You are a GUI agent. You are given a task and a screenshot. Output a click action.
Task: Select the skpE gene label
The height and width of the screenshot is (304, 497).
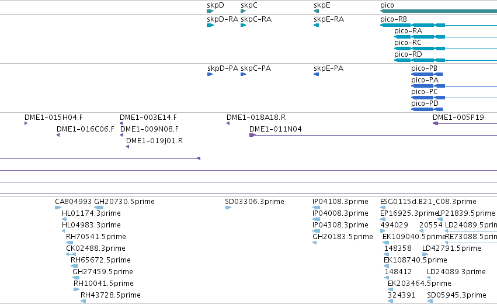(x=322, y=5)
